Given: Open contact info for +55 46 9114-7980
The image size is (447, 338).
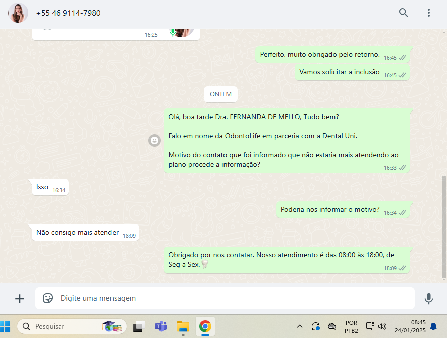Looking at the screenshot, I should [x=68, y=13].
